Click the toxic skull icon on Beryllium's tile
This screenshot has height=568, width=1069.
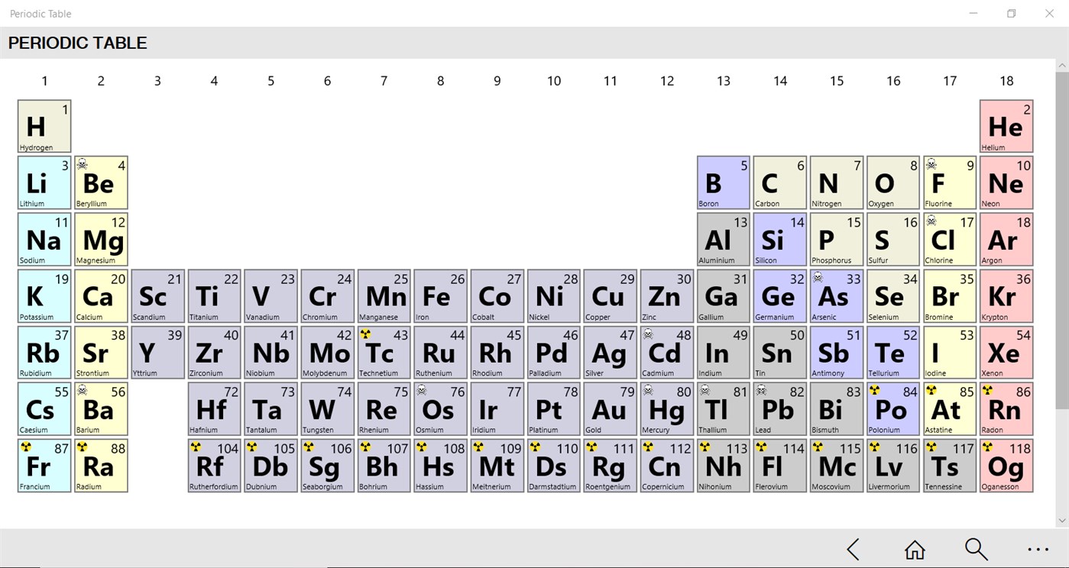coord(83,164)
